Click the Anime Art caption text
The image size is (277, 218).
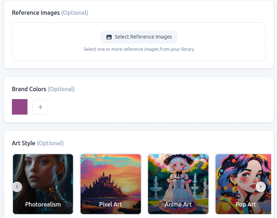pyautogui.click(x=178, y=204)
